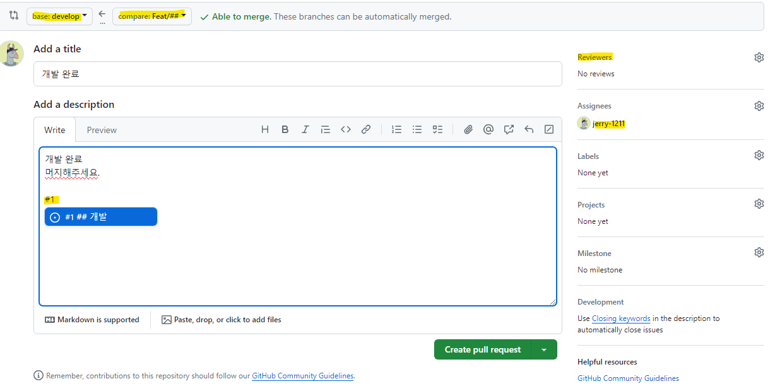Open the compare: Feat/## branch dropdown
Image resolution: width=775 pixels, height=391 pixels.
[x=152, y=16]
